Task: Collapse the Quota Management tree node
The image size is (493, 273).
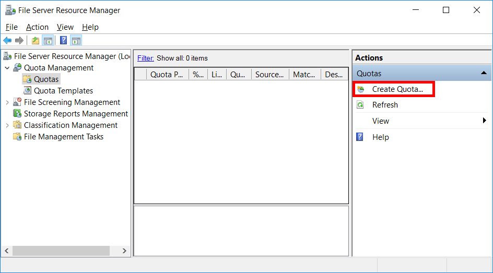Action: (7, 68)
